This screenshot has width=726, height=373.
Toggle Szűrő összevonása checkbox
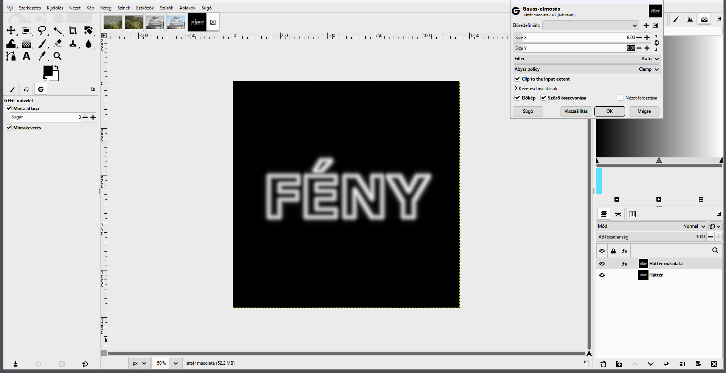coord(543,98)
